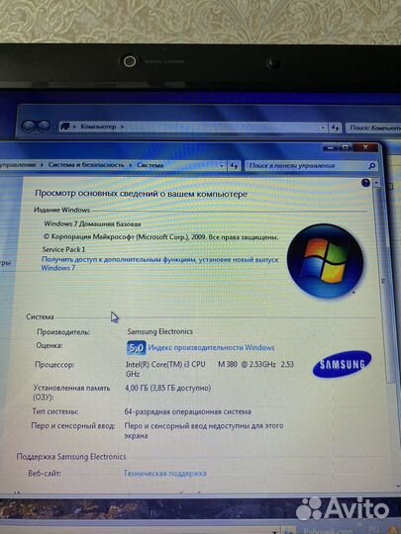Maximize the System window
The height and width of the screenshot is (534, 401).
click(x=346, y=147)
